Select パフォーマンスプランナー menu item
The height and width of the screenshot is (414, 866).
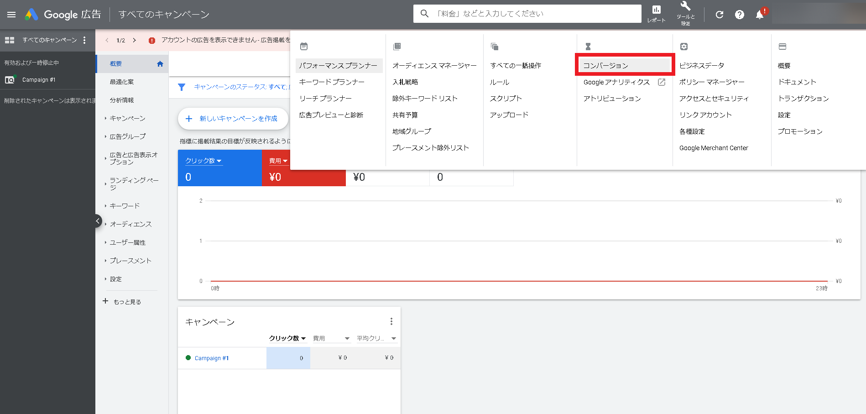click(339, 66)
